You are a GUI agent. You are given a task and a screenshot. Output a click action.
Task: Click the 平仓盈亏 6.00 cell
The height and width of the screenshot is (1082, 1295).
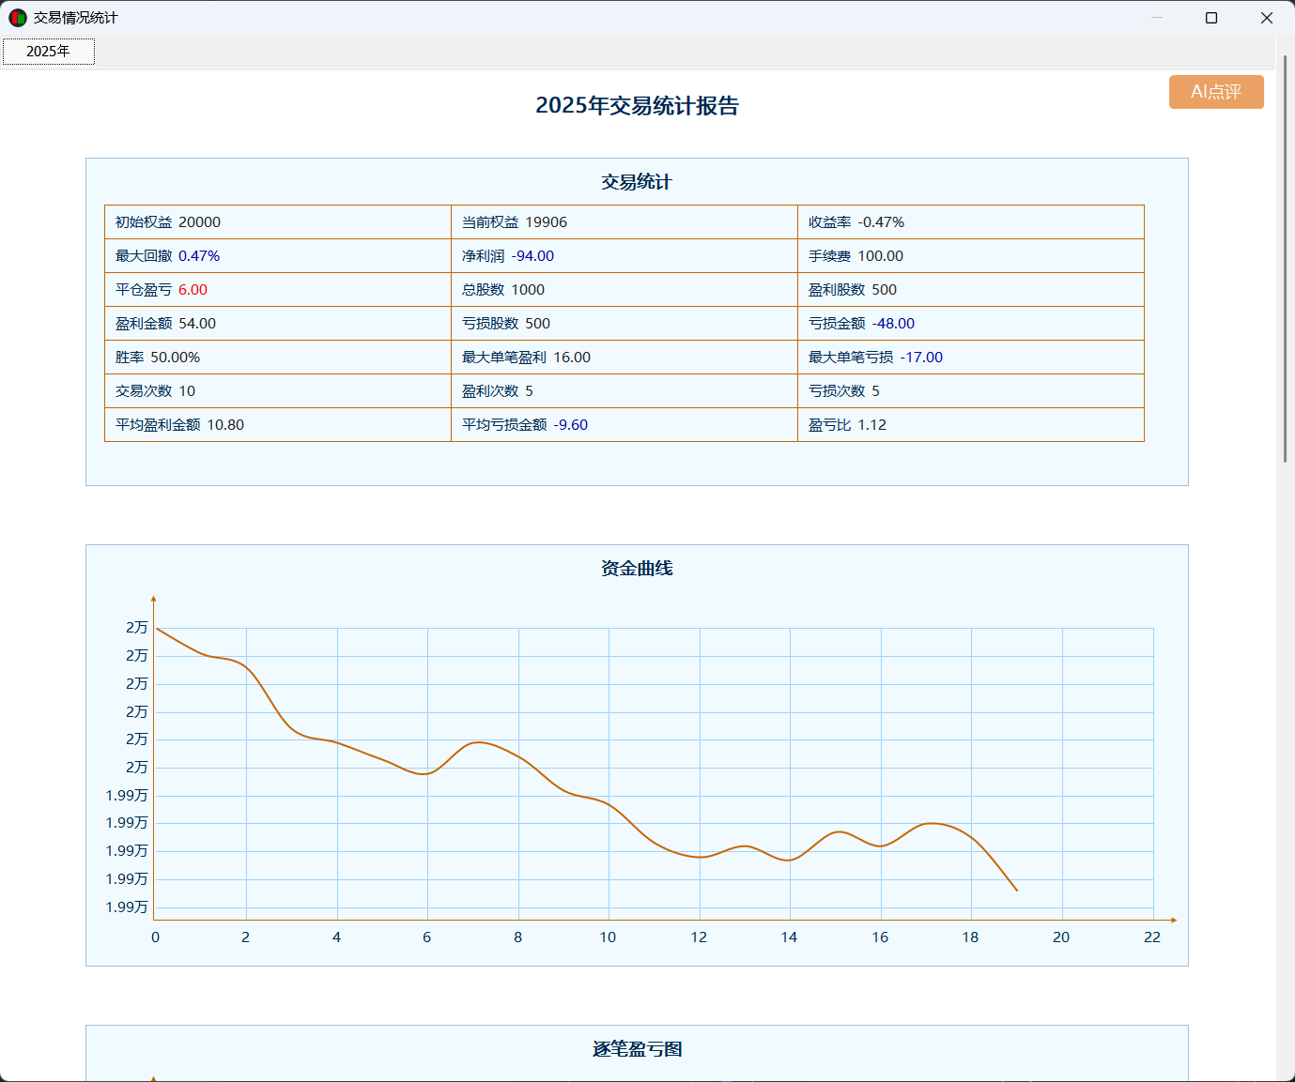278,290
